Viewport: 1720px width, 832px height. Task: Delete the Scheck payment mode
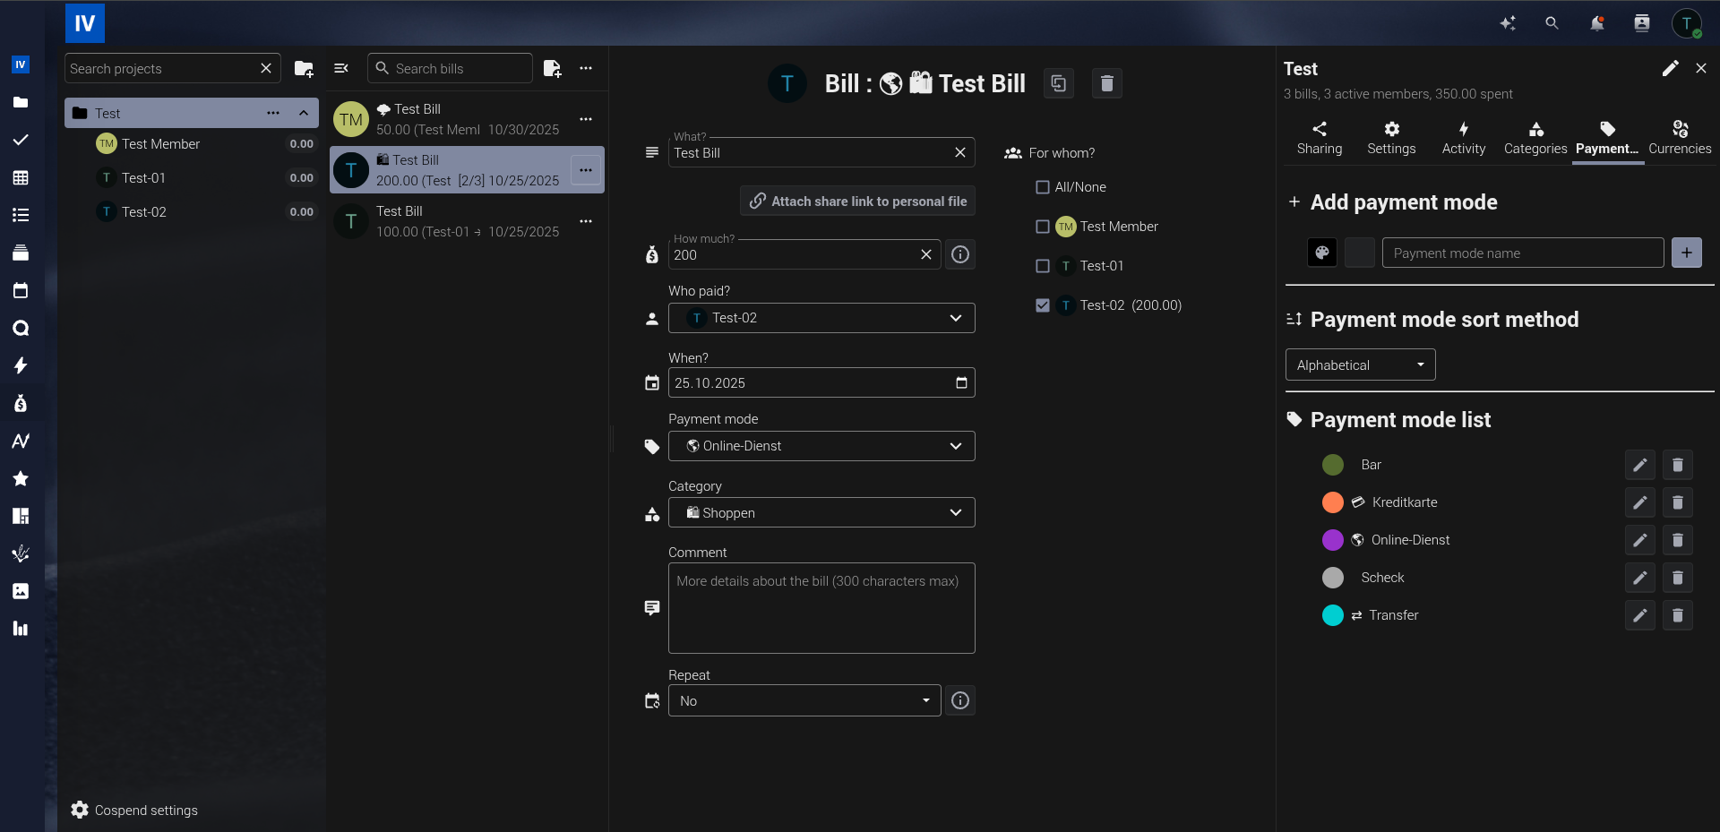click(1677, 578)
